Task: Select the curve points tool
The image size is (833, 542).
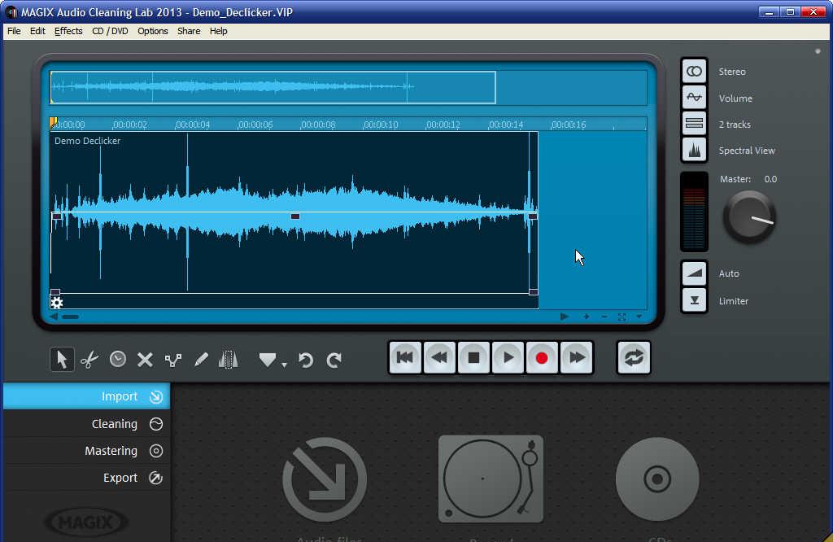Action: click(173, 361)
